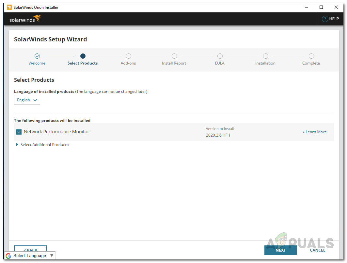
Task: Click the SolarWinds Setup Wizard heading
Action: tap(51, 39)
